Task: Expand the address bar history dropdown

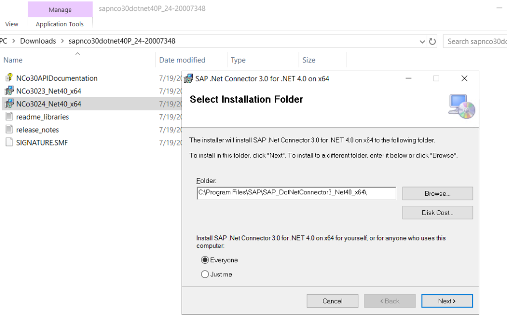Action: (x=422, y=42)
